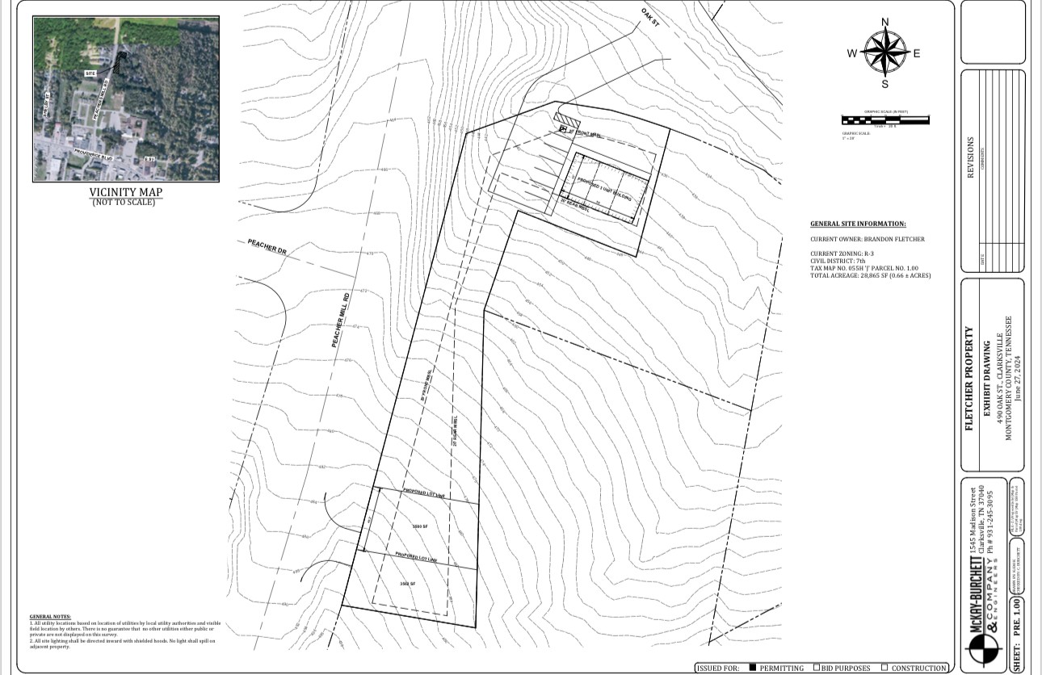Image resolution: width=1042 pixels, height=675 pixels.
Task: Click the Vicinity Map title text
Action: [x=126, y=192]
